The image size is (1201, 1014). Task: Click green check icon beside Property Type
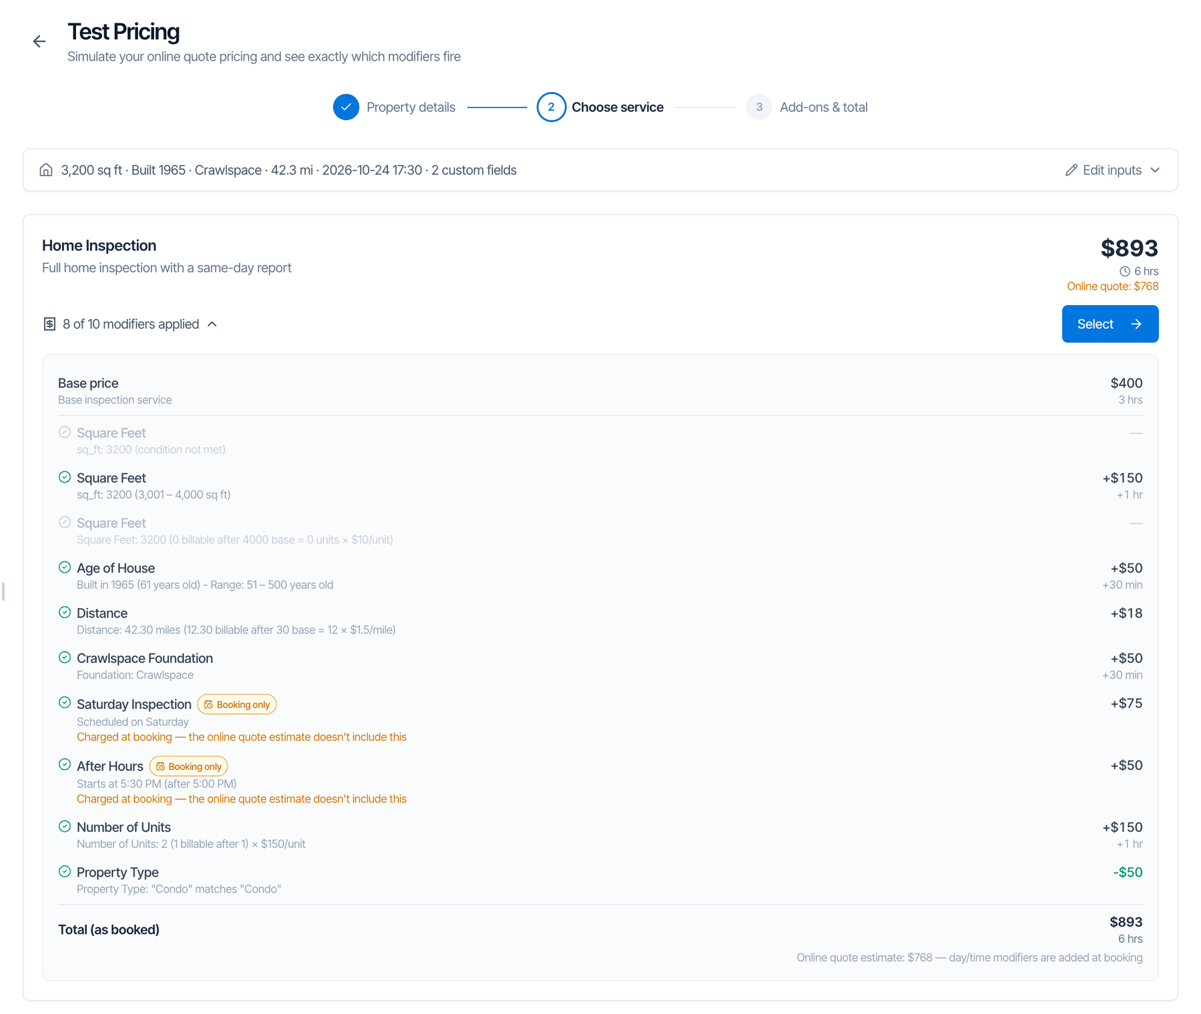(x=65, y=871)
